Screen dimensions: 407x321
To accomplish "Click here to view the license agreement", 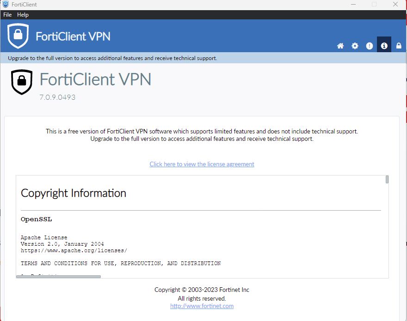I will click(202, 164).
